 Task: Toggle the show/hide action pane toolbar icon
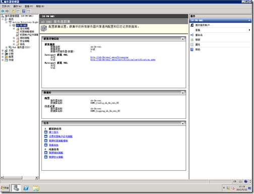tap(28, 11)
